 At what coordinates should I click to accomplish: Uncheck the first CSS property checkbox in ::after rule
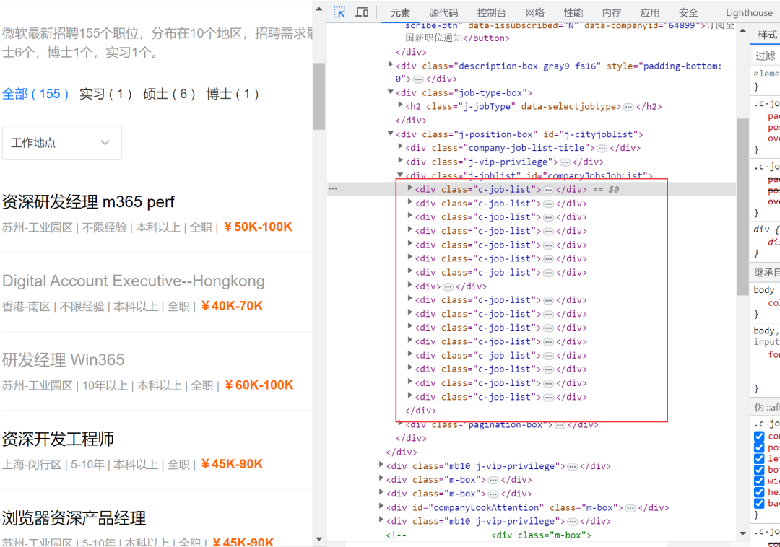coord(759,437)
